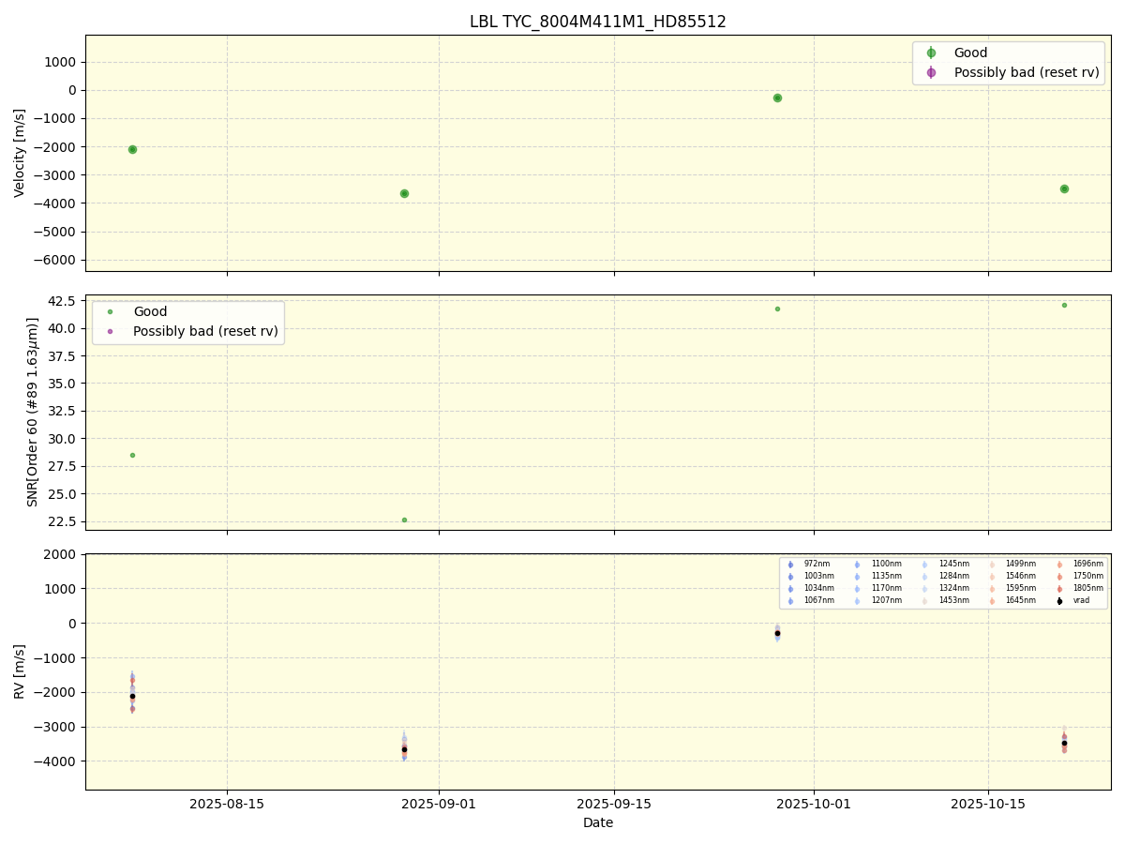Click the SNR point near 41.7
Image resolution: width=1125 pixels, height=844 pixels.
pos(777,309)
